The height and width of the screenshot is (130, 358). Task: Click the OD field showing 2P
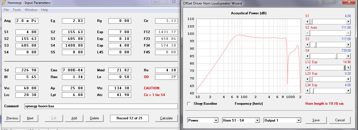coord(166,77)
